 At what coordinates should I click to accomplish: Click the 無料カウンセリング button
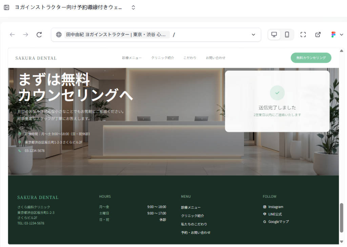(311, 58)
